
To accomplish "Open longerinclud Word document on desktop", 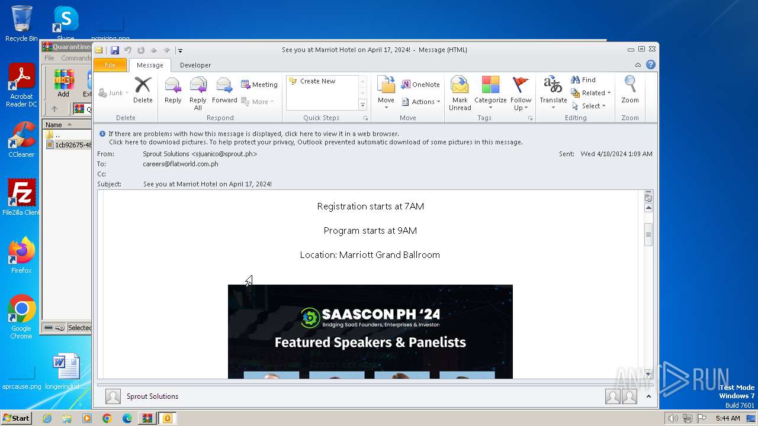I will (66, 372).
